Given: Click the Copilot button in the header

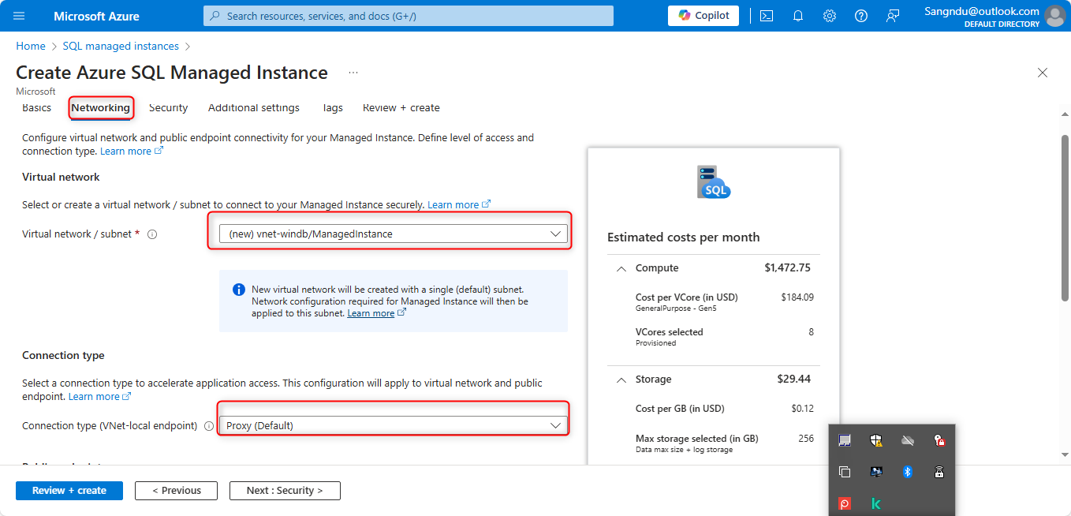Looking at the screenshot, I should point(703,16).
